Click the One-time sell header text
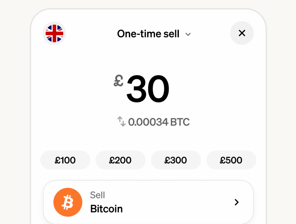This screenshot has height=224, width=296. click(x=148, y=34)
